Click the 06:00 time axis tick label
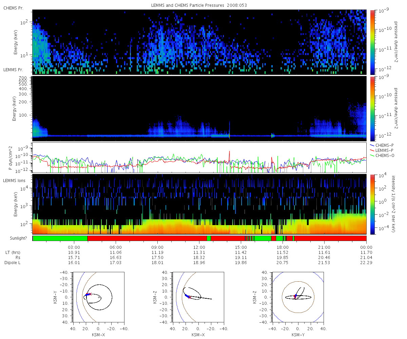The width and height of the screenshot is (407, 339). 116,247
